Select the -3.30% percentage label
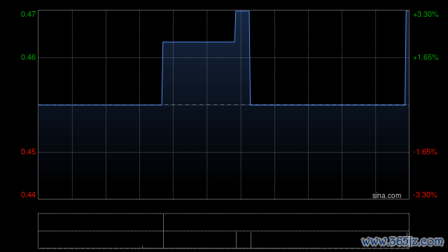 pyautogui.click(x=425, y=195)
